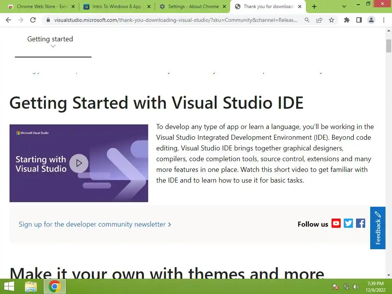Screen dimensions: 392x294
Task: Open Chrome extensions puzzle icon
Action: [346, 20]
